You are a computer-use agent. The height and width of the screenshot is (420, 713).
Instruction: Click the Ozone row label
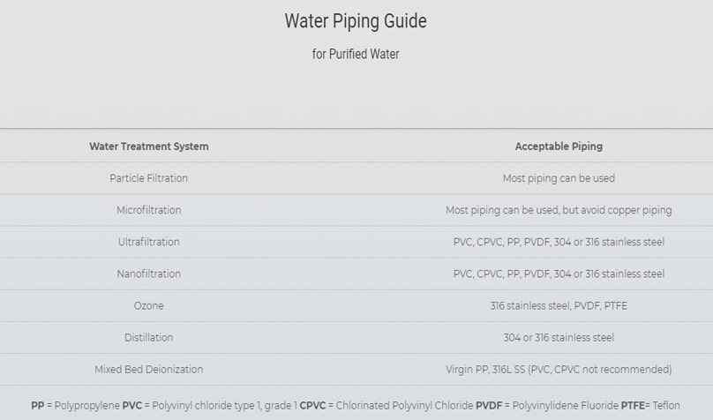click(x=149, y=305)
